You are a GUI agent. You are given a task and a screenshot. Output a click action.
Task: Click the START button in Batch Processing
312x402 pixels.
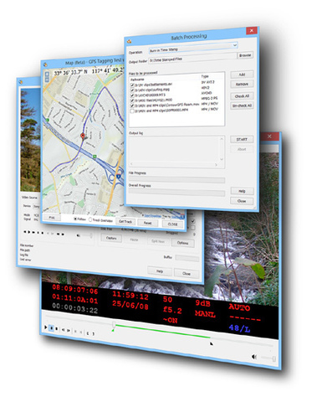click(242, 139)
